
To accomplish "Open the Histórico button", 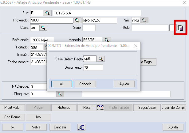I will (64, 108).
